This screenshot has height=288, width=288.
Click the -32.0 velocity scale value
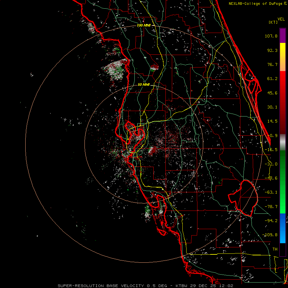(271, 164)
